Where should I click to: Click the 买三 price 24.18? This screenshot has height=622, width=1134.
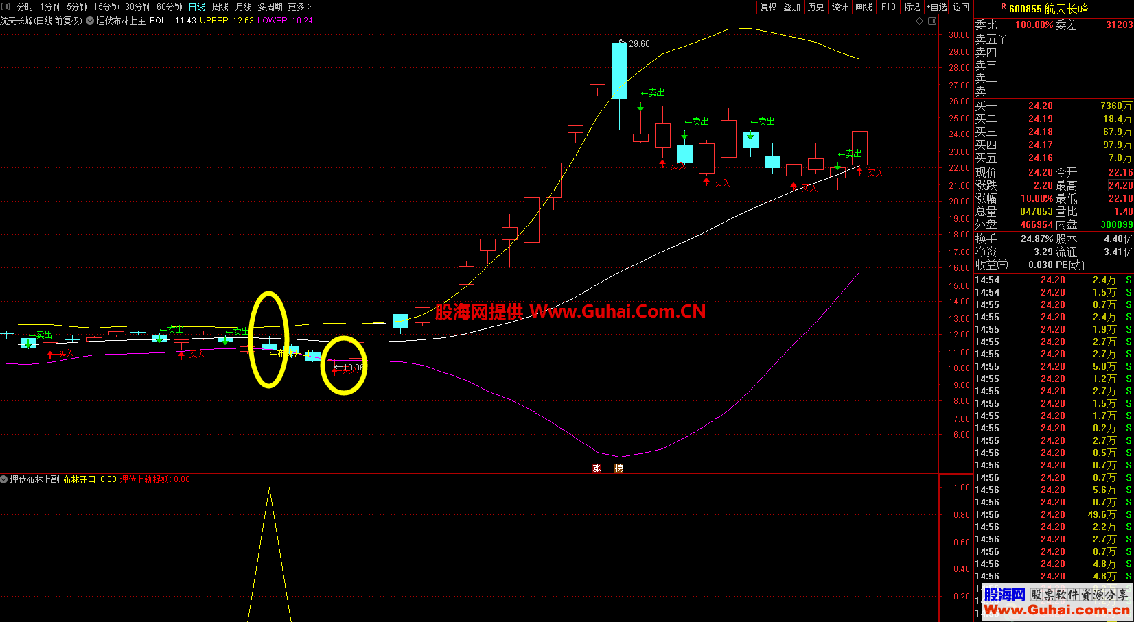point(1041,132)
